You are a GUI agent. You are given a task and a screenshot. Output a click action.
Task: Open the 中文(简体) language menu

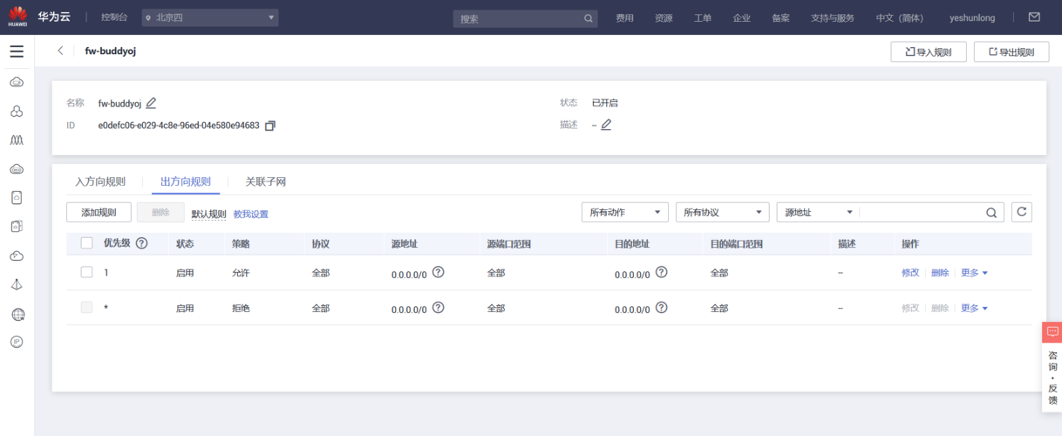click(900, 17)
